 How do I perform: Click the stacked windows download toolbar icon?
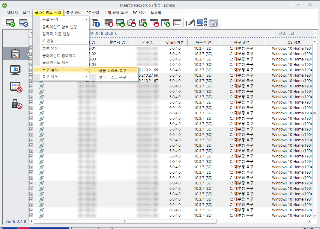pos(95,23)
